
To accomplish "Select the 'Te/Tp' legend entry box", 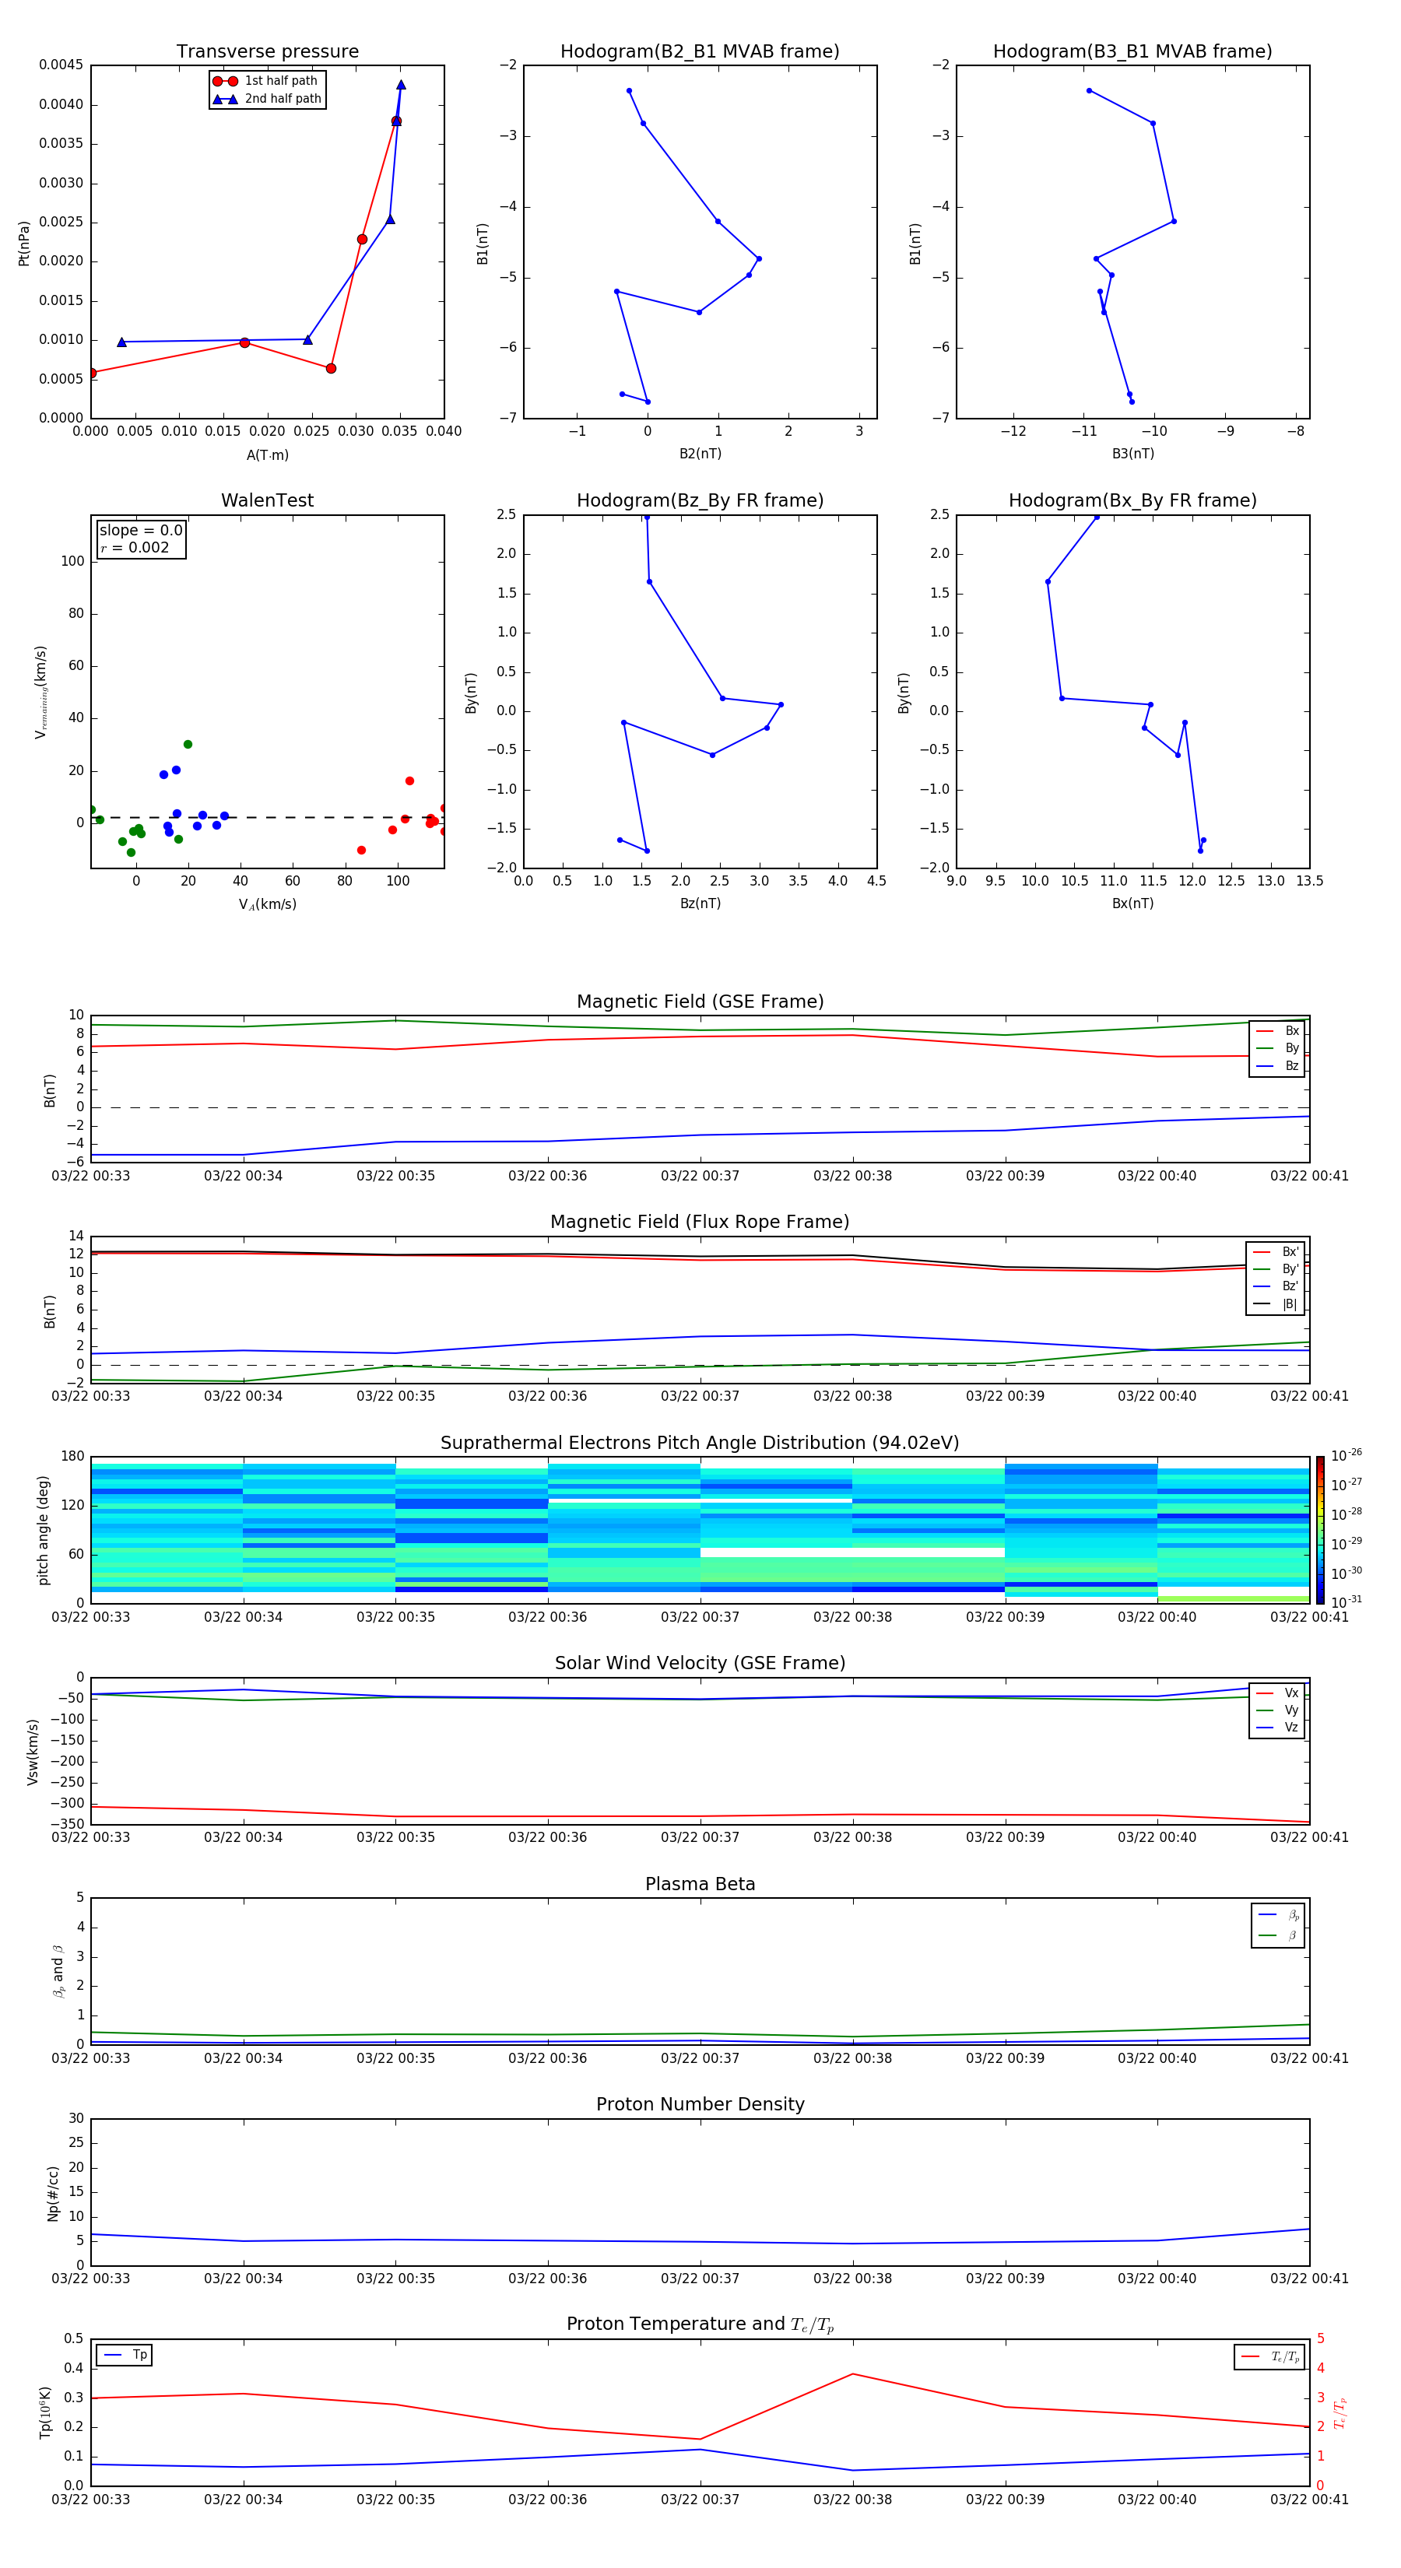I will coord(1269,2356).
